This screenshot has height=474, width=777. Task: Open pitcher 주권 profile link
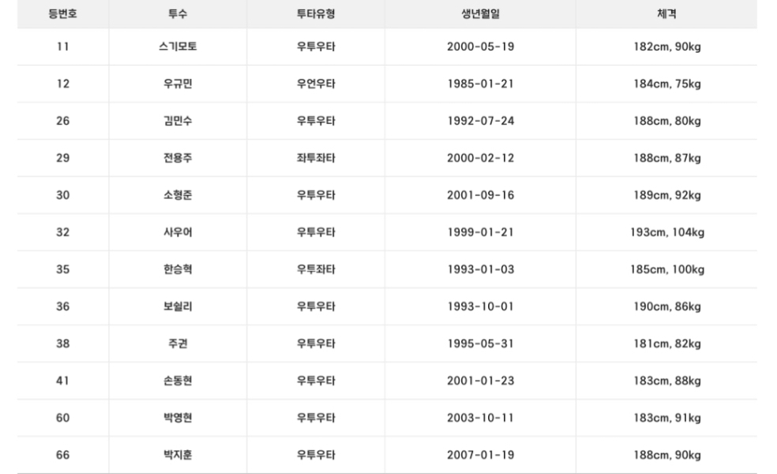click(178, 344)
